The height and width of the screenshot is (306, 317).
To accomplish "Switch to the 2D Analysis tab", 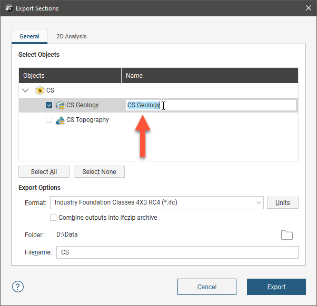I will (72, 36).
